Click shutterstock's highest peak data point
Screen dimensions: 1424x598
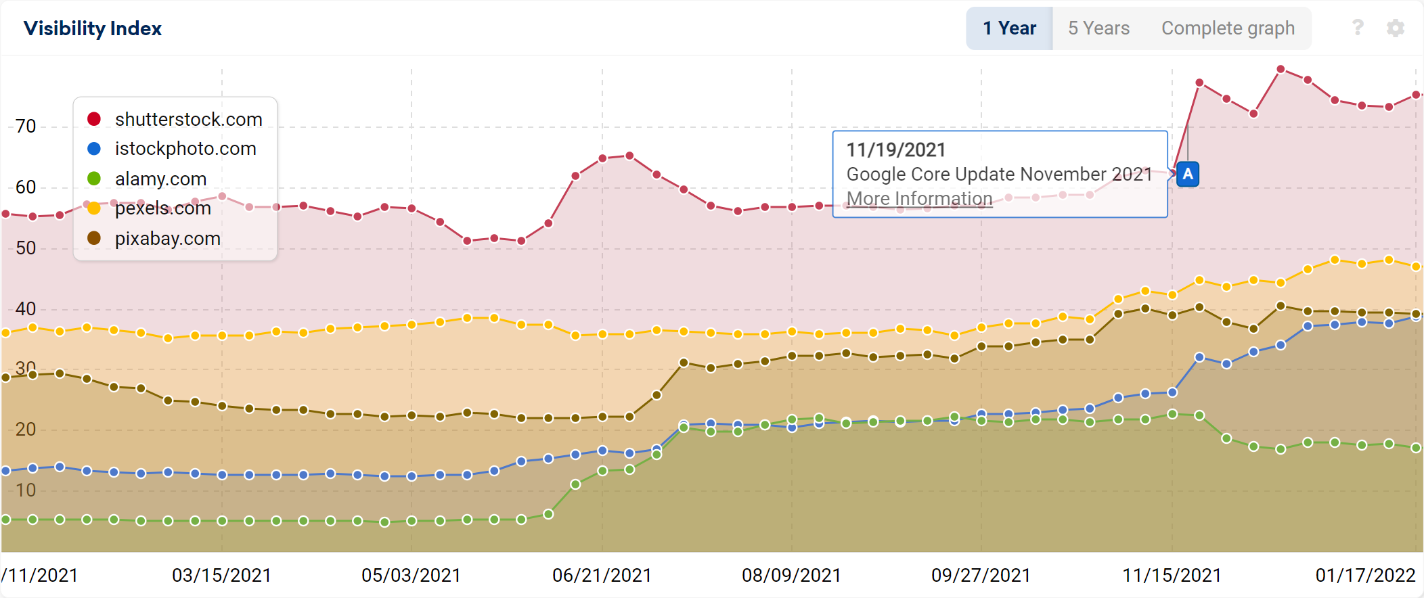[x=1281, y=69]
